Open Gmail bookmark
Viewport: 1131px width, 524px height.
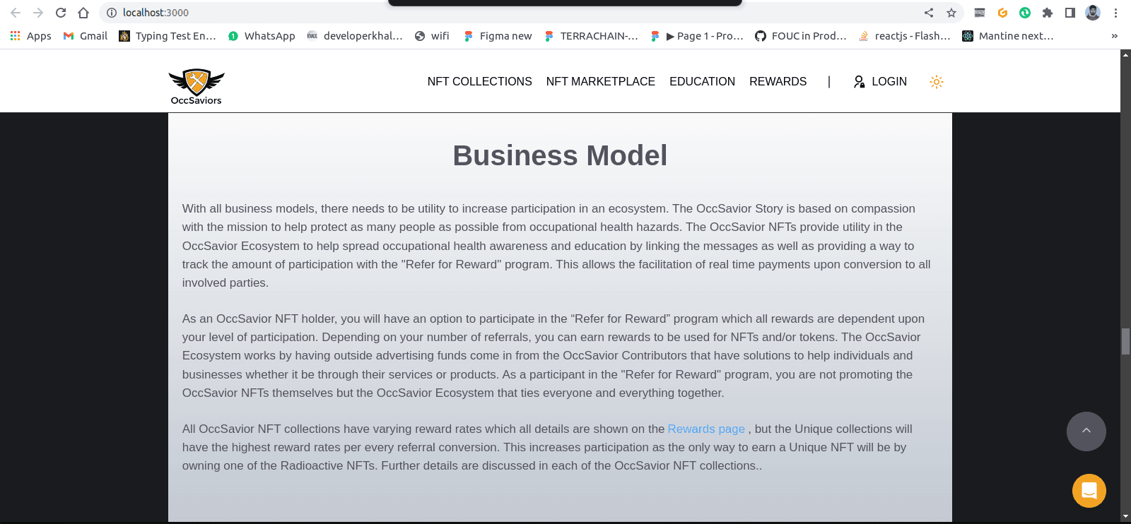[x=85, y=36]
